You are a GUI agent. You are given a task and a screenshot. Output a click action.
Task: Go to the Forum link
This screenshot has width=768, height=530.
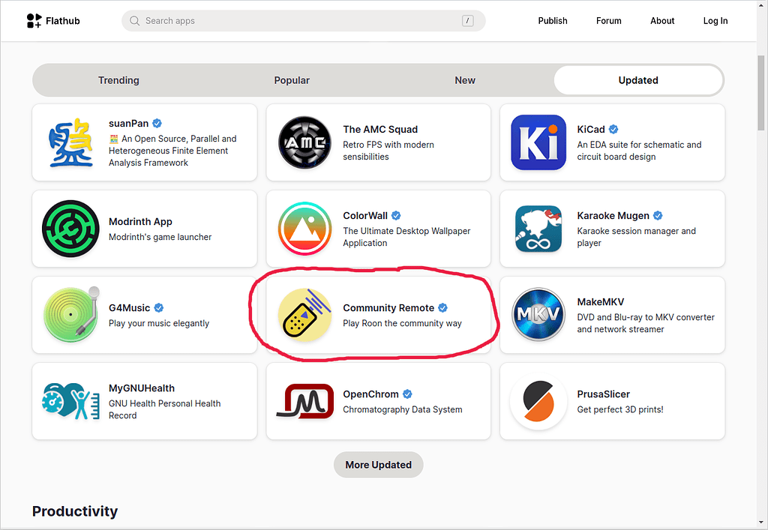coord(609,20)
